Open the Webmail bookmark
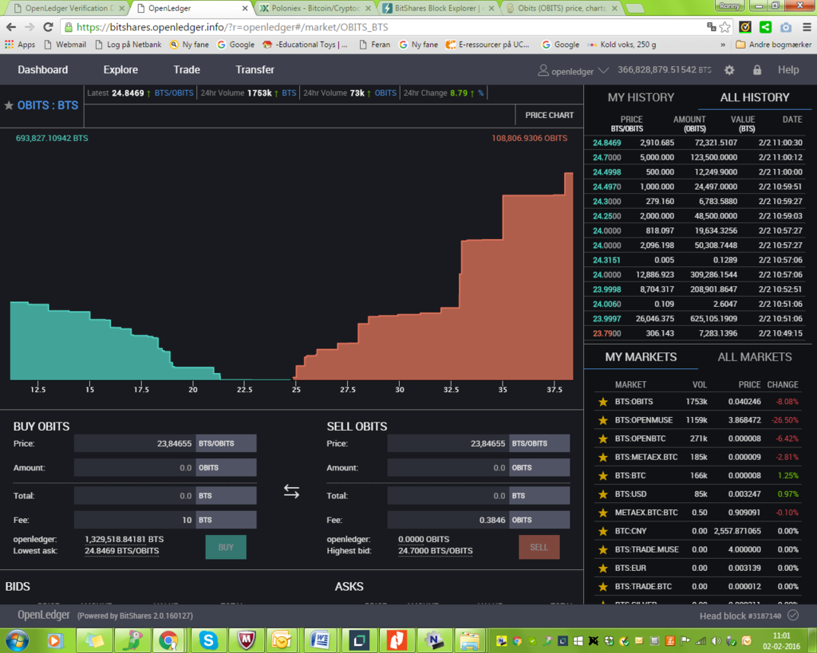The image size is (817, 653). pos(65,45)
